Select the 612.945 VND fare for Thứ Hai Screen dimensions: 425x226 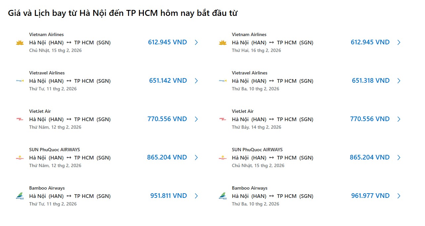point(370,42)
